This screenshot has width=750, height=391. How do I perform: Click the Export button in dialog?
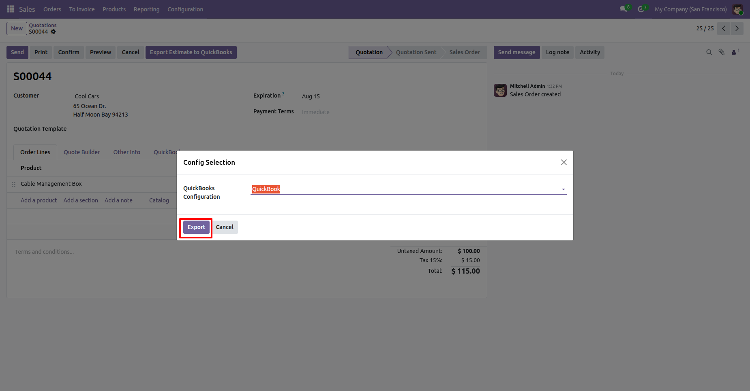[x=196, y=227]
